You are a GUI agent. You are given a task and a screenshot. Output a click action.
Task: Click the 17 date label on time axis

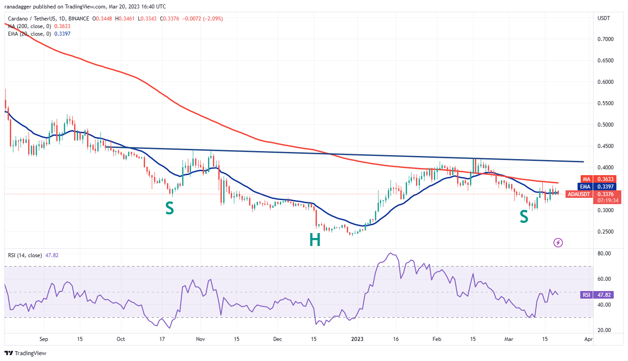coord(162,339)
